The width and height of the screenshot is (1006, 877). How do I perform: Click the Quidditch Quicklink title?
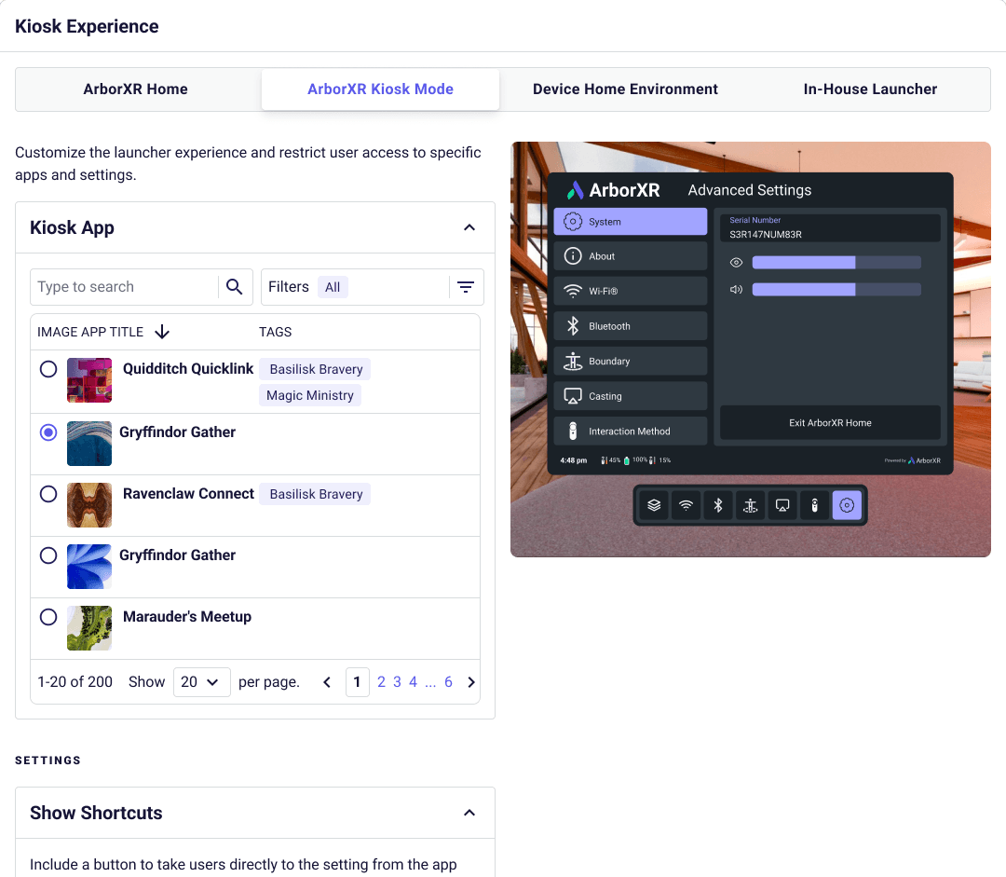[188, 369]
